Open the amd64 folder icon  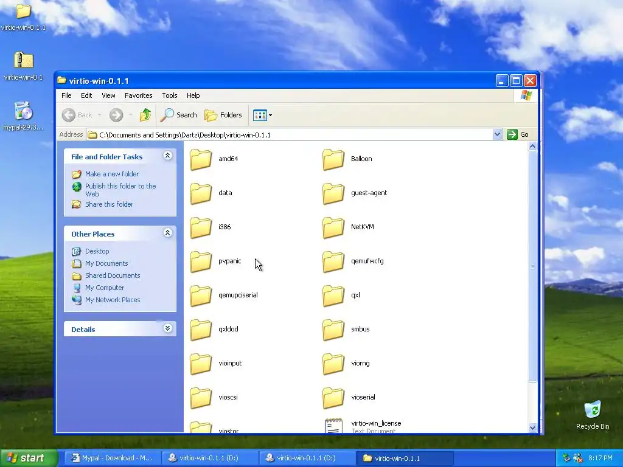(201, 160)
